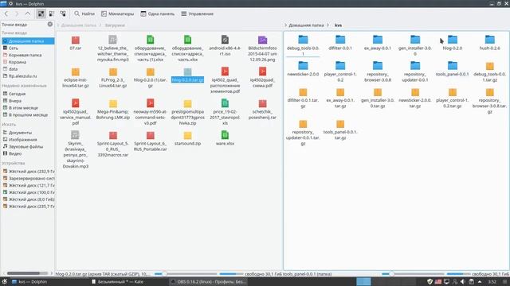Select Skyrim Dovakin mp3 audio file

coord(76,149)
